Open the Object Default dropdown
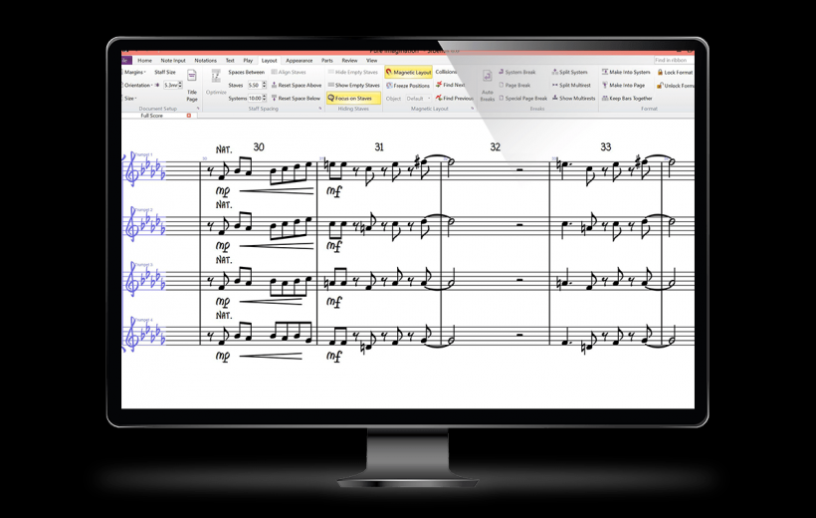Screen dimensions: 816x518 (418, 99)
